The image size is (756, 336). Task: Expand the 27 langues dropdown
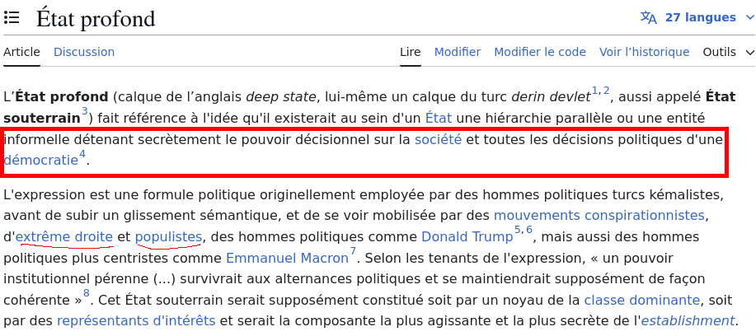tap(701, 18)
